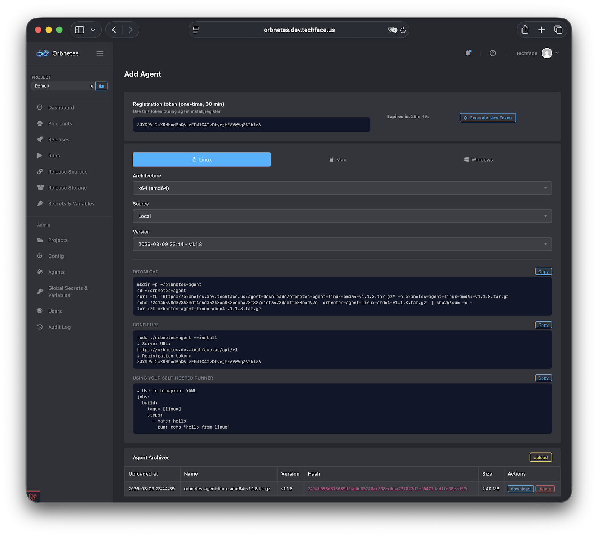Reload the page using the refresh icon
This screenshot has width=598, height=537.
pos(403,30)
